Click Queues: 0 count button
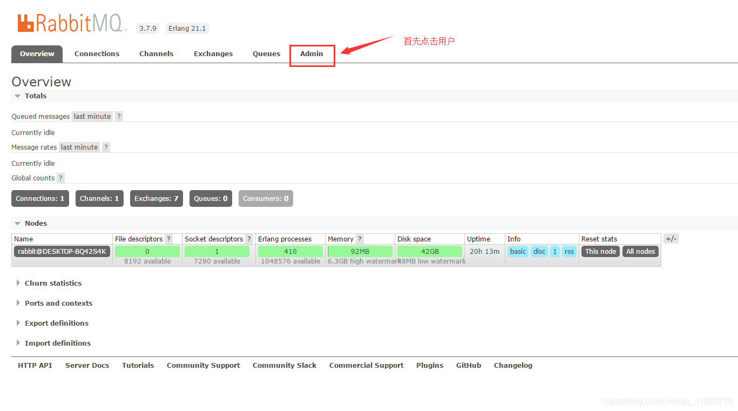This screenshot has height=411, width=738. [211, 198]
